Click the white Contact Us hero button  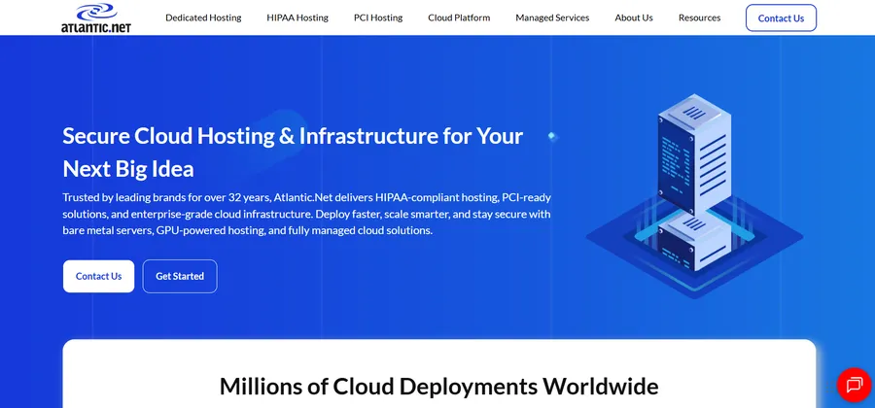98,276
